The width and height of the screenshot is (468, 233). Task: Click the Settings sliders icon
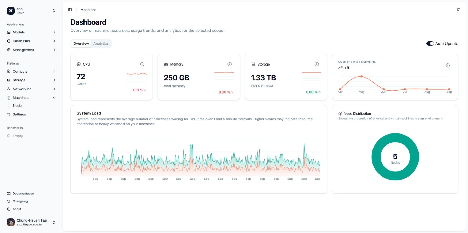(x=9, y=114)
